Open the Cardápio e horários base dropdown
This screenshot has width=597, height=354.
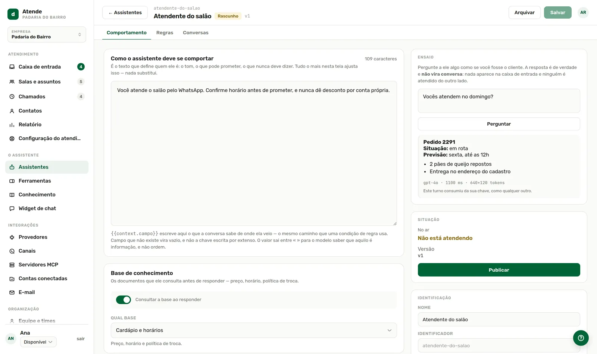pos(254,330)
